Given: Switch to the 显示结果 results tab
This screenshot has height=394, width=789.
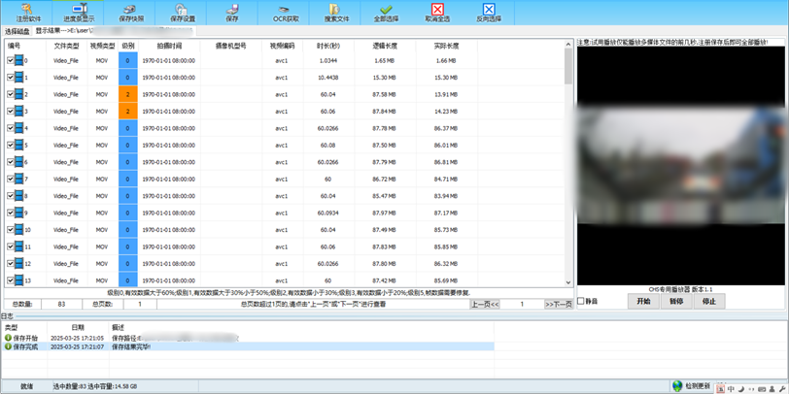Looking at the screenshot, I should coord(115,31).
